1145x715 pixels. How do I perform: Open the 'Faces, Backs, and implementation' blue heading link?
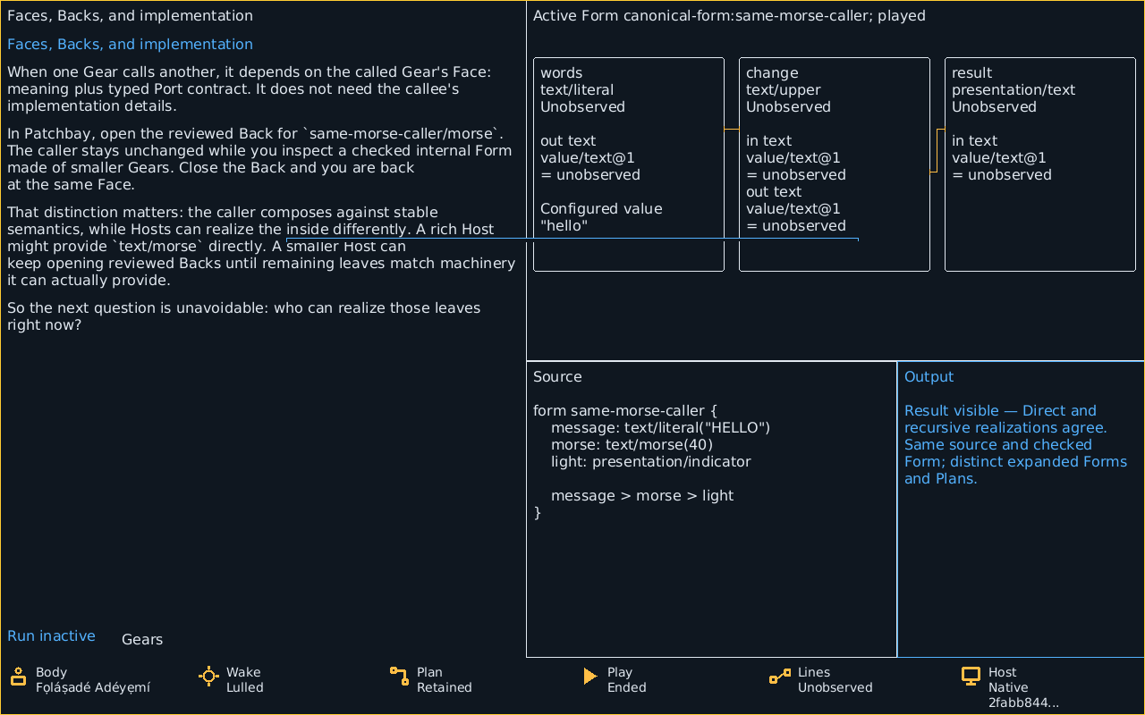coord(130,45)
